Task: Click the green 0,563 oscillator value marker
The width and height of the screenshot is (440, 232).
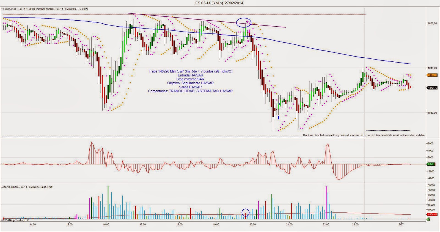Action: (431, 164)
